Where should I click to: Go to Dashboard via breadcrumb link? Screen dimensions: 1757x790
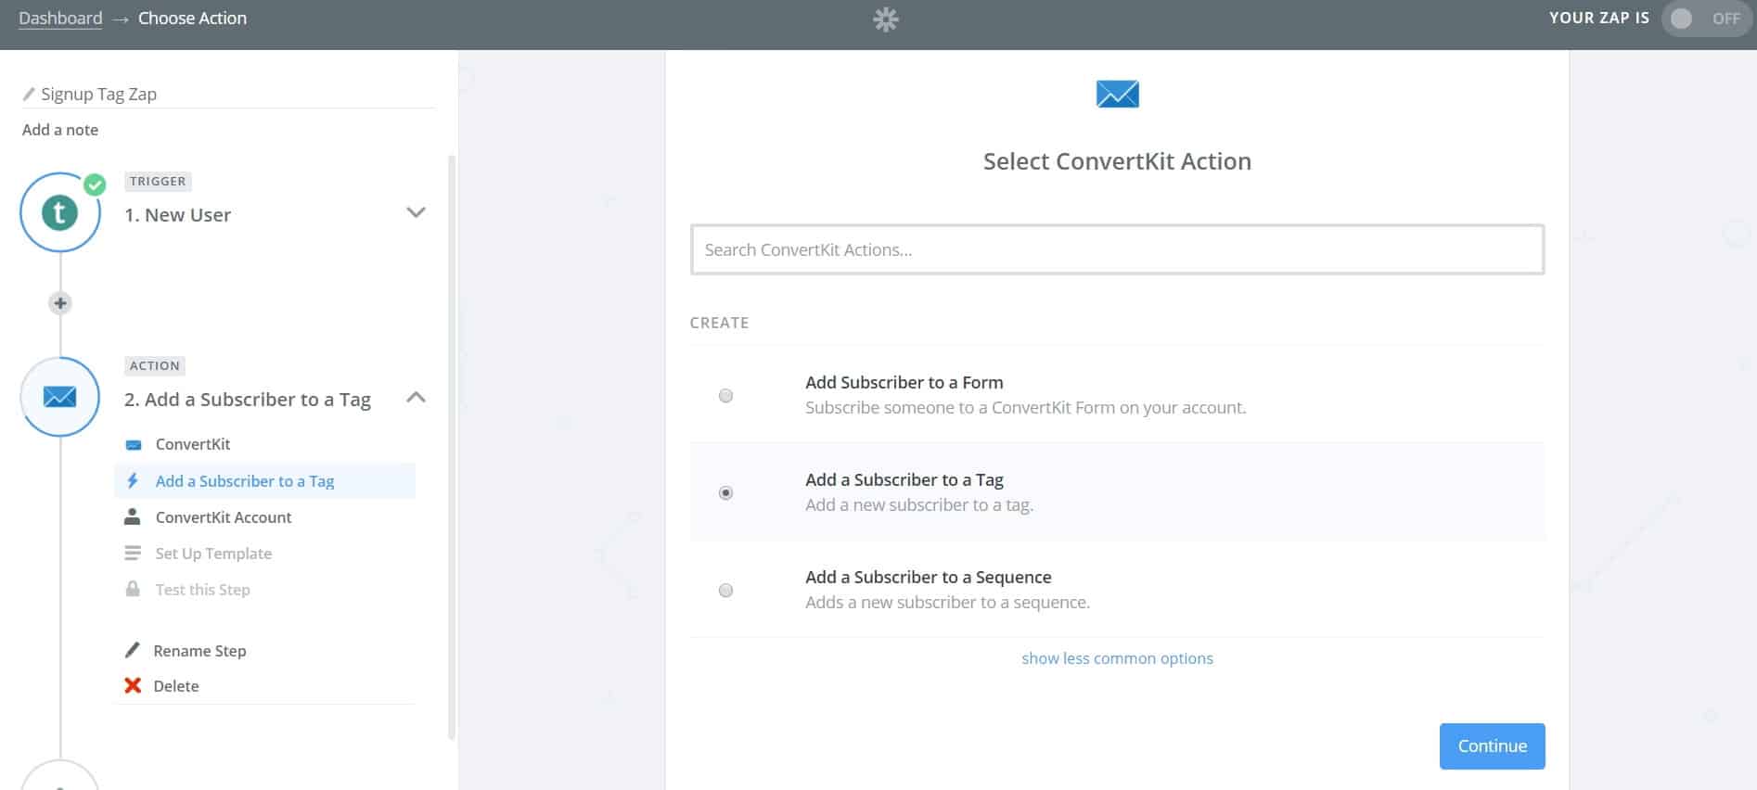click(60, 19)
